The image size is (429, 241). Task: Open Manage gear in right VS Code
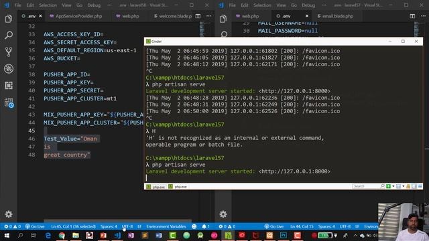pyautogui.click(x=223, y=214)
